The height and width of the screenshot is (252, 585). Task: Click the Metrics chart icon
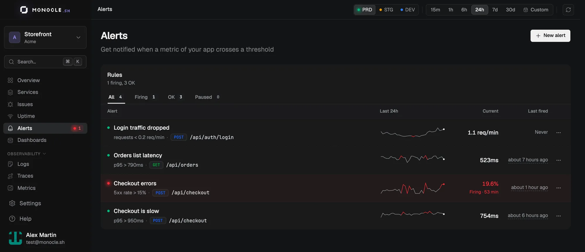(x=11, y=188)
